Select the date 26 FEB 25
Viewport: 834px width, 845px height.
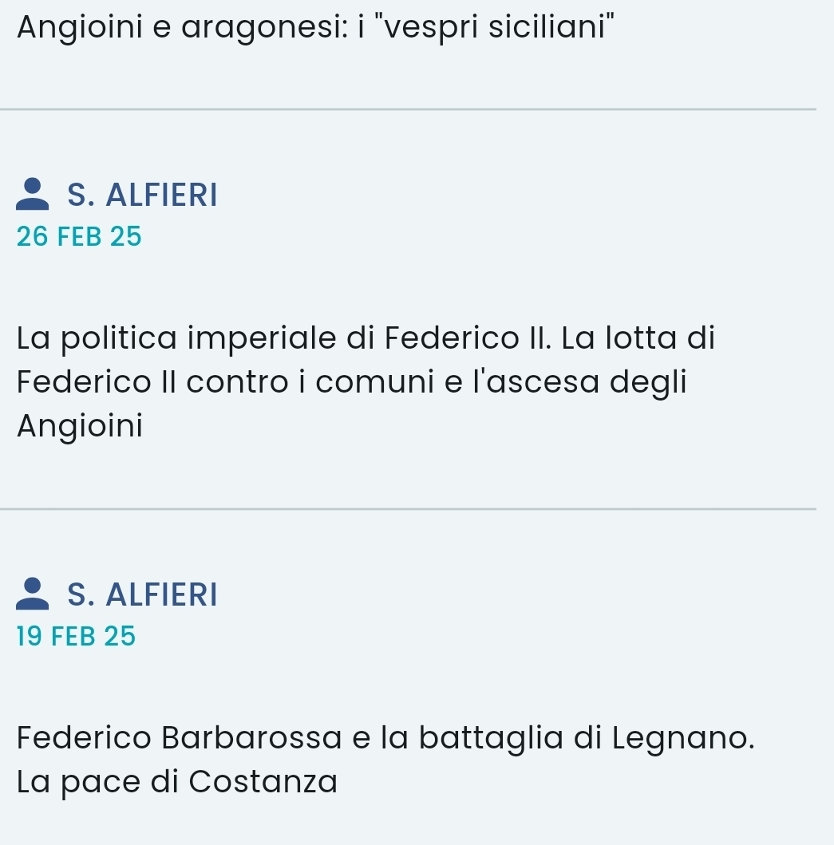tap(78, 236)
